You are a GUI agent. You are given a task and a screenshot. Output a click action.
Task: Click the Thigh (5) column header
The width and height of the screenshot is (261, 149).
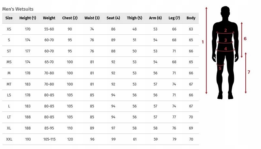click(134, 18)
